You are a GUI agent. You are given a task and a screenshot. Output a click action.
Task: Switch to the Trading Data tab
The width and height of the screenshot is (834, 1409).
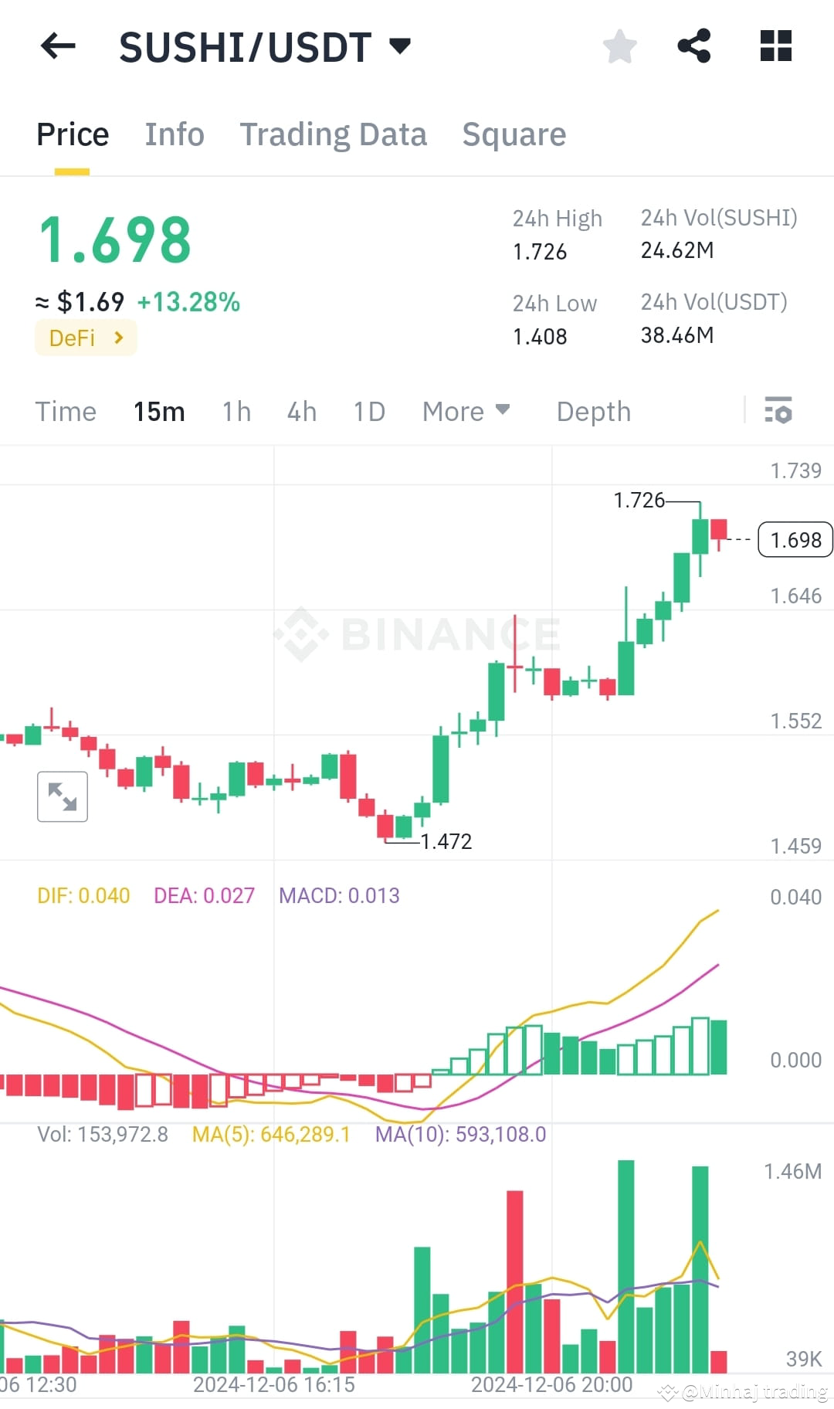pos(334,134)
